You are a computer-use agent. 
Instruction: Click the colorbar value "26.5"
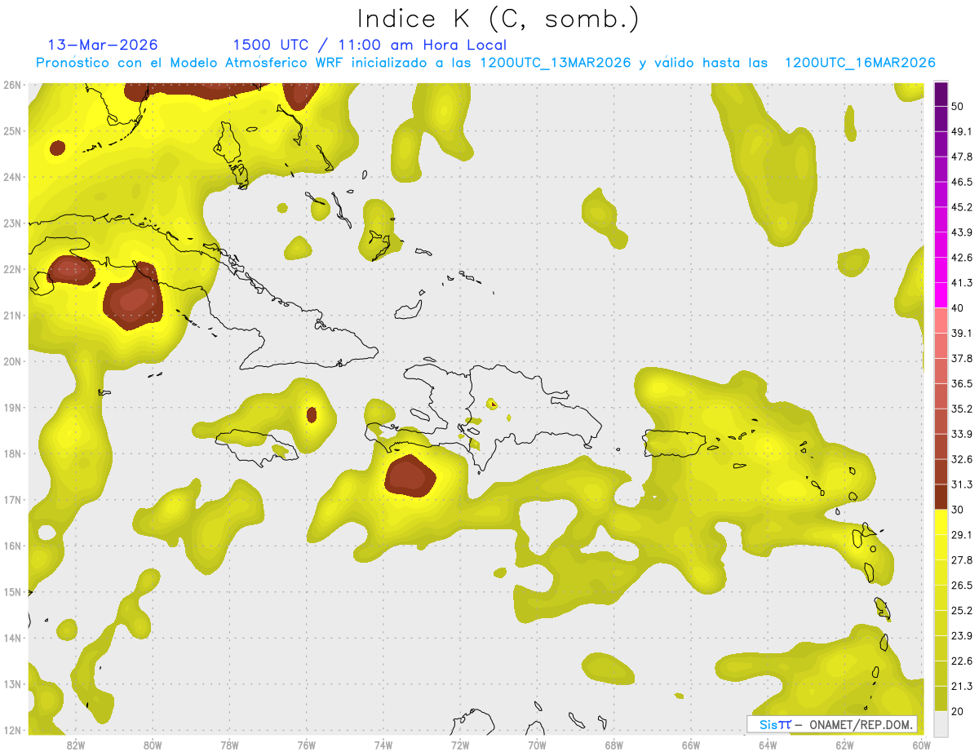[x=962, y=585]
